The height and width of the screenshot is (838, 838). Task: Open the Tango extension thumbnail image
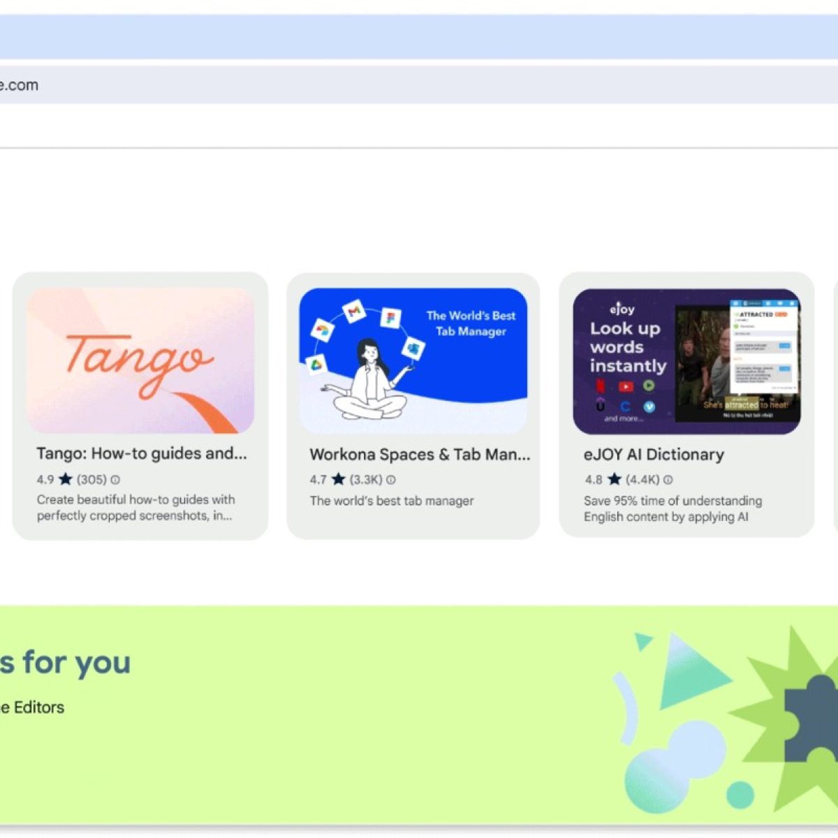[x=140, y=361]
